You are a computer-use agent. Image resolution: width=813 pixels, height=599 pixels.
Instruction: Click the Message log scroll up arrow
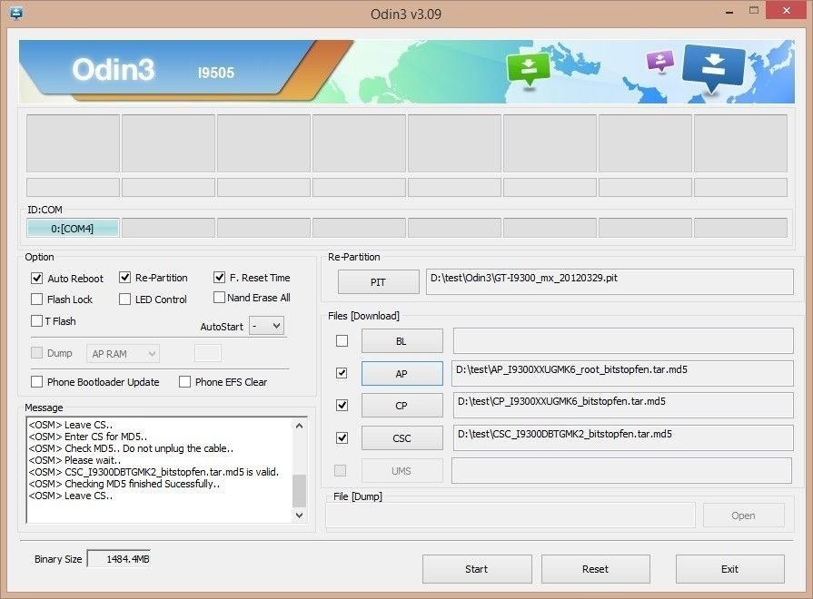[299, 426]
